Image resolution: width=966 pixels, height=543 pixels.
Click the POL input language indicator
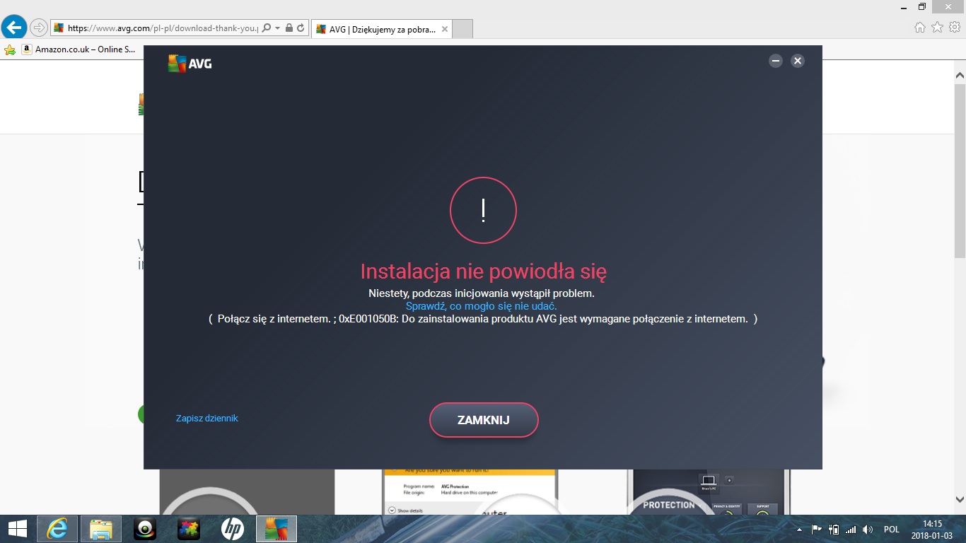point(891,530)
